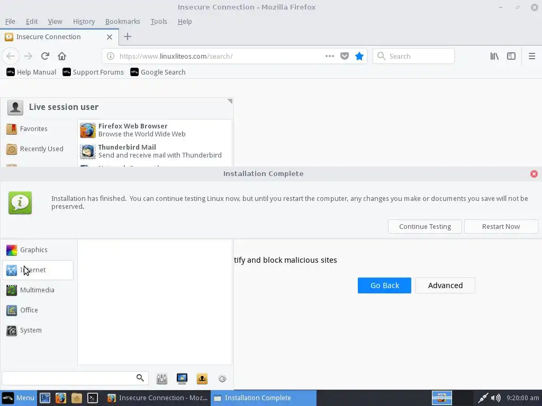Open the File menu
542x406 pixels.
[x=10, y=21]
